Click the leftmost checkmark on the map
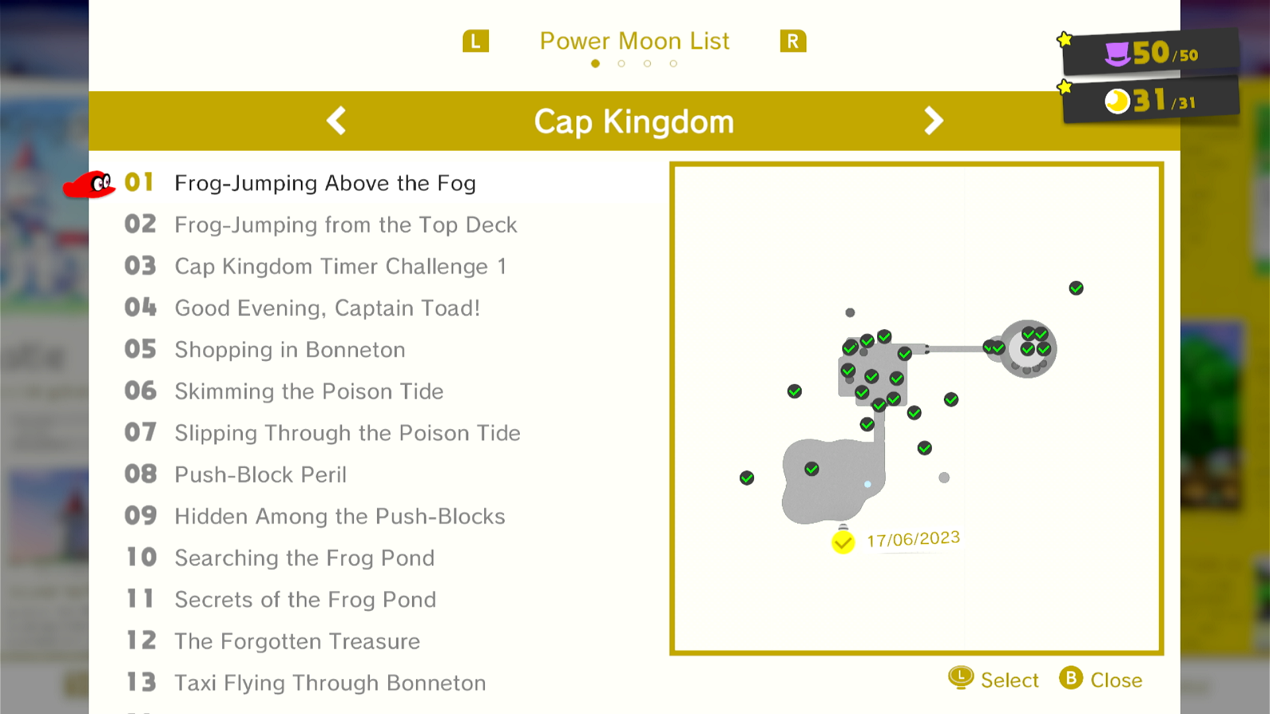The height and width of the screenshot is (714, 1270). pos(747,478)
